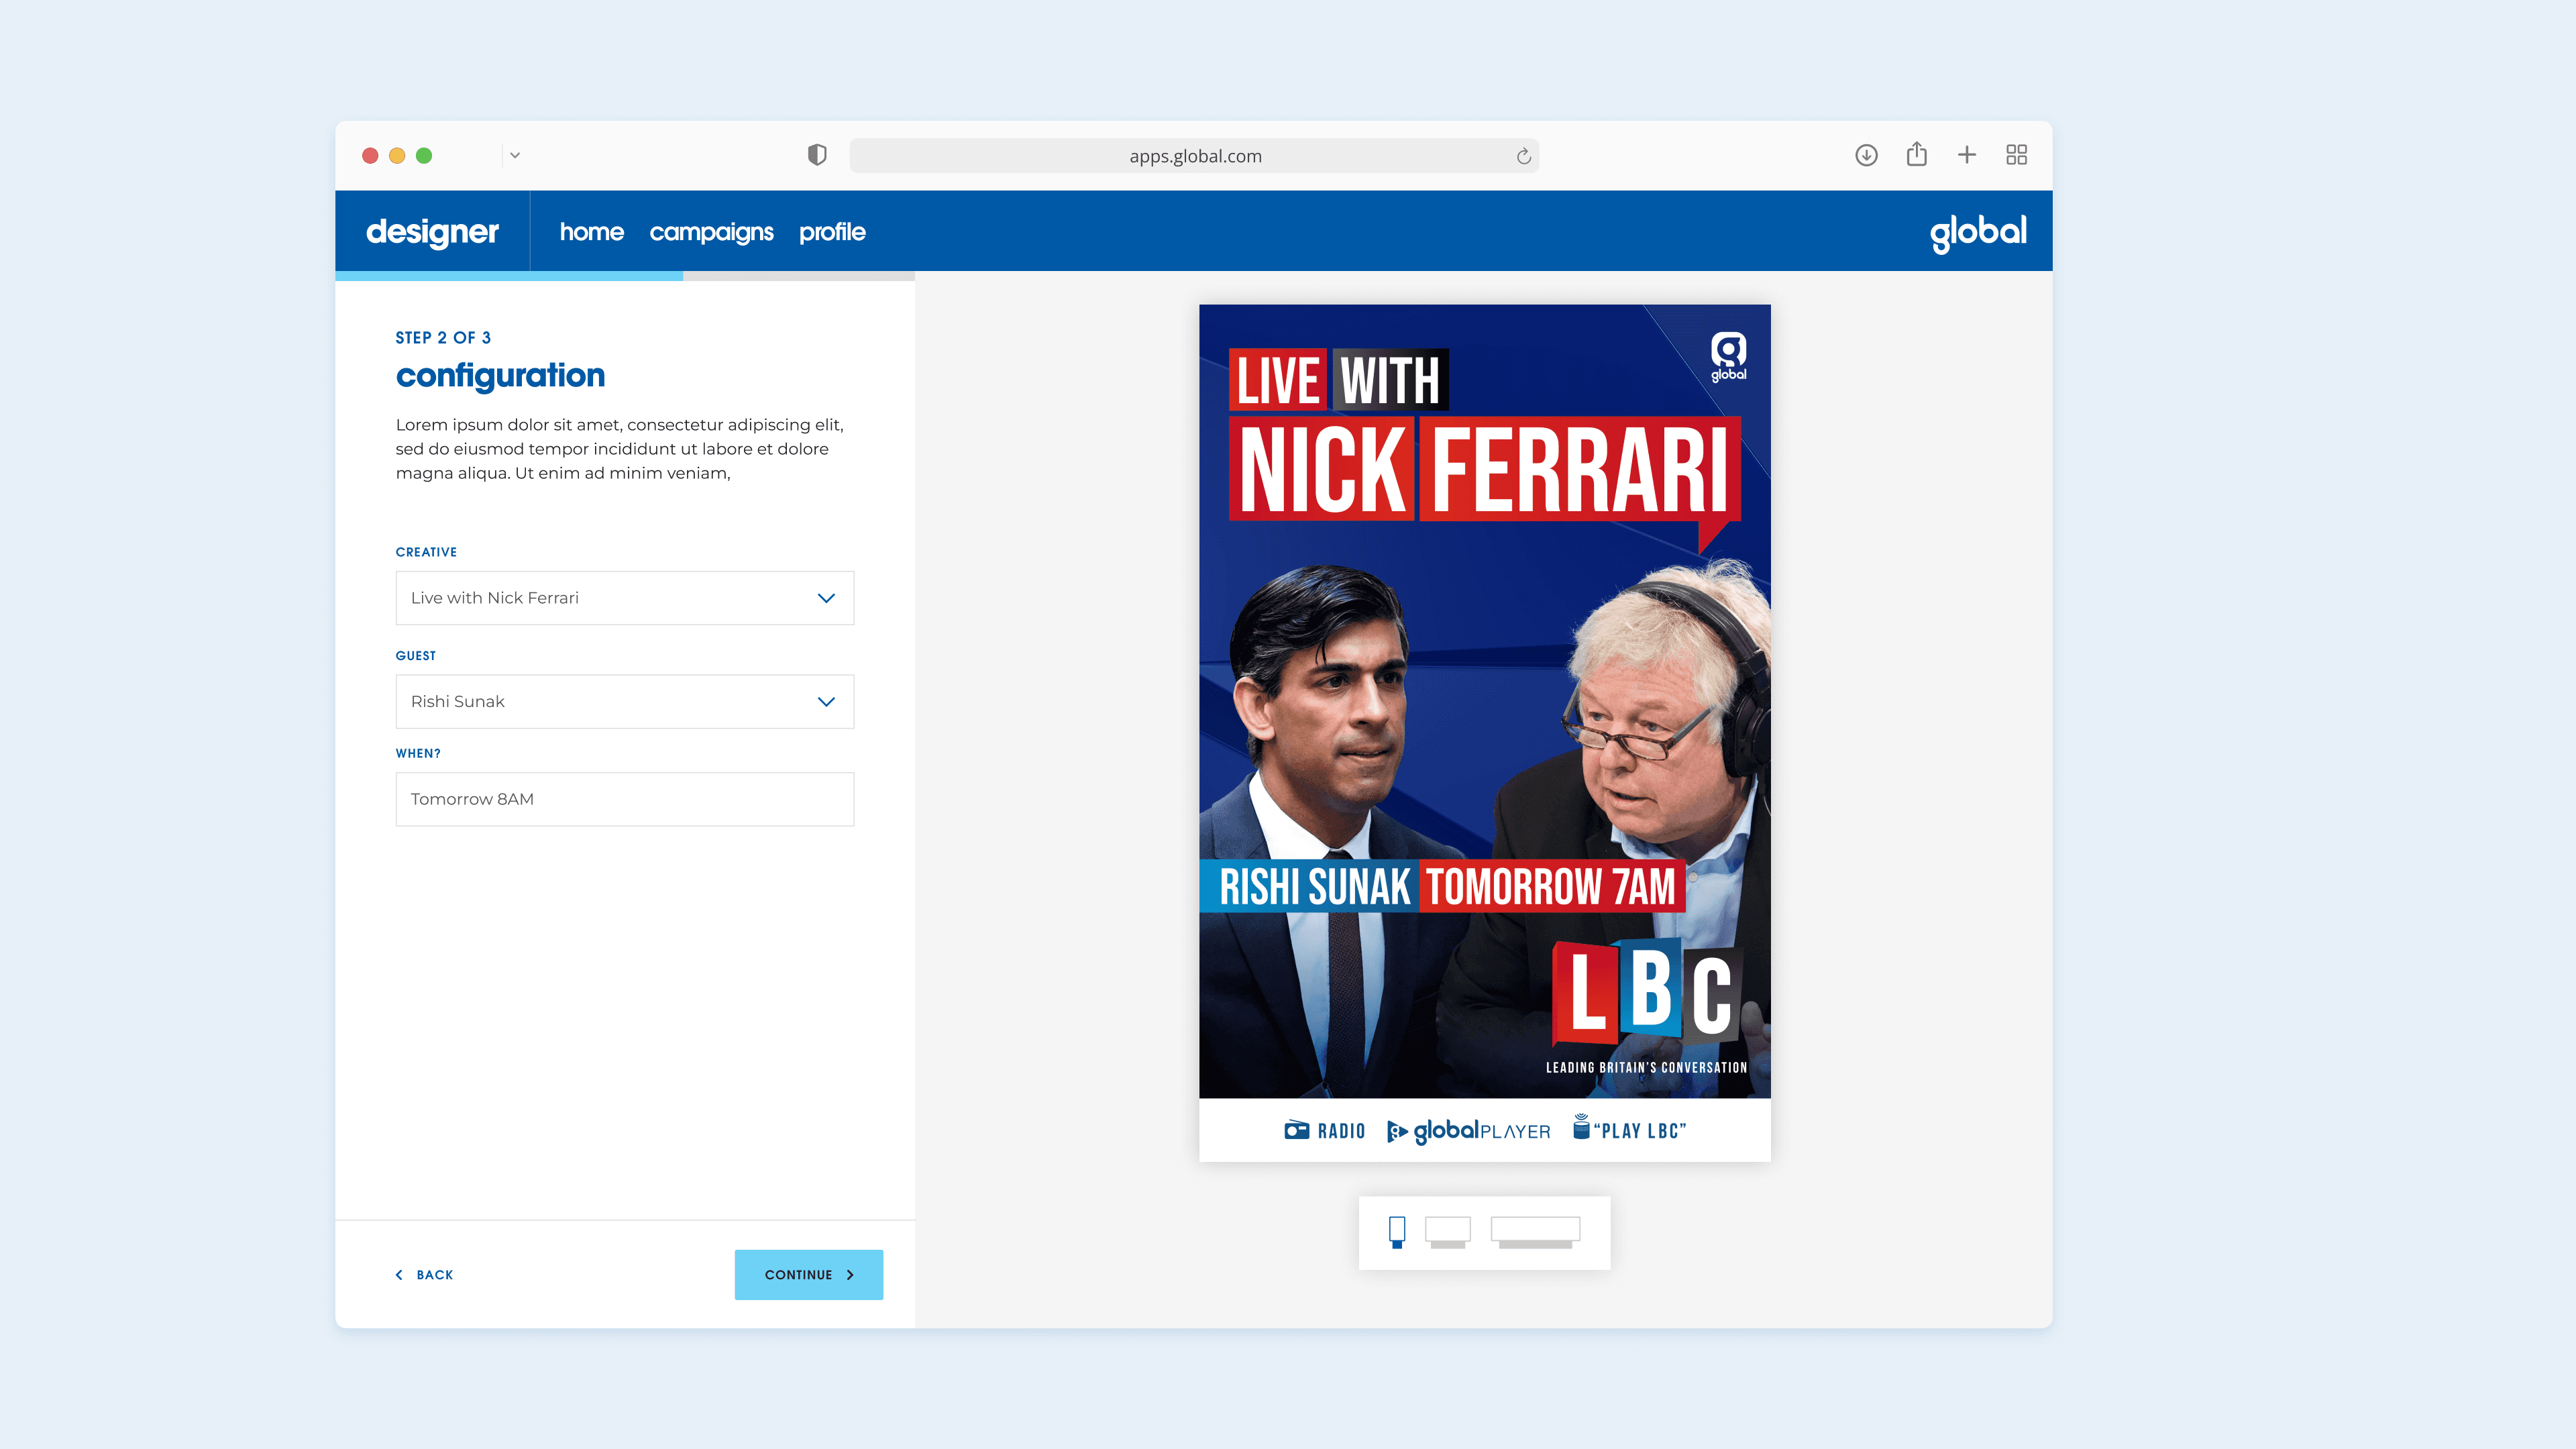Open the Creative dropdown showing Live with Nick Ferrari

[x=624, y=597]
